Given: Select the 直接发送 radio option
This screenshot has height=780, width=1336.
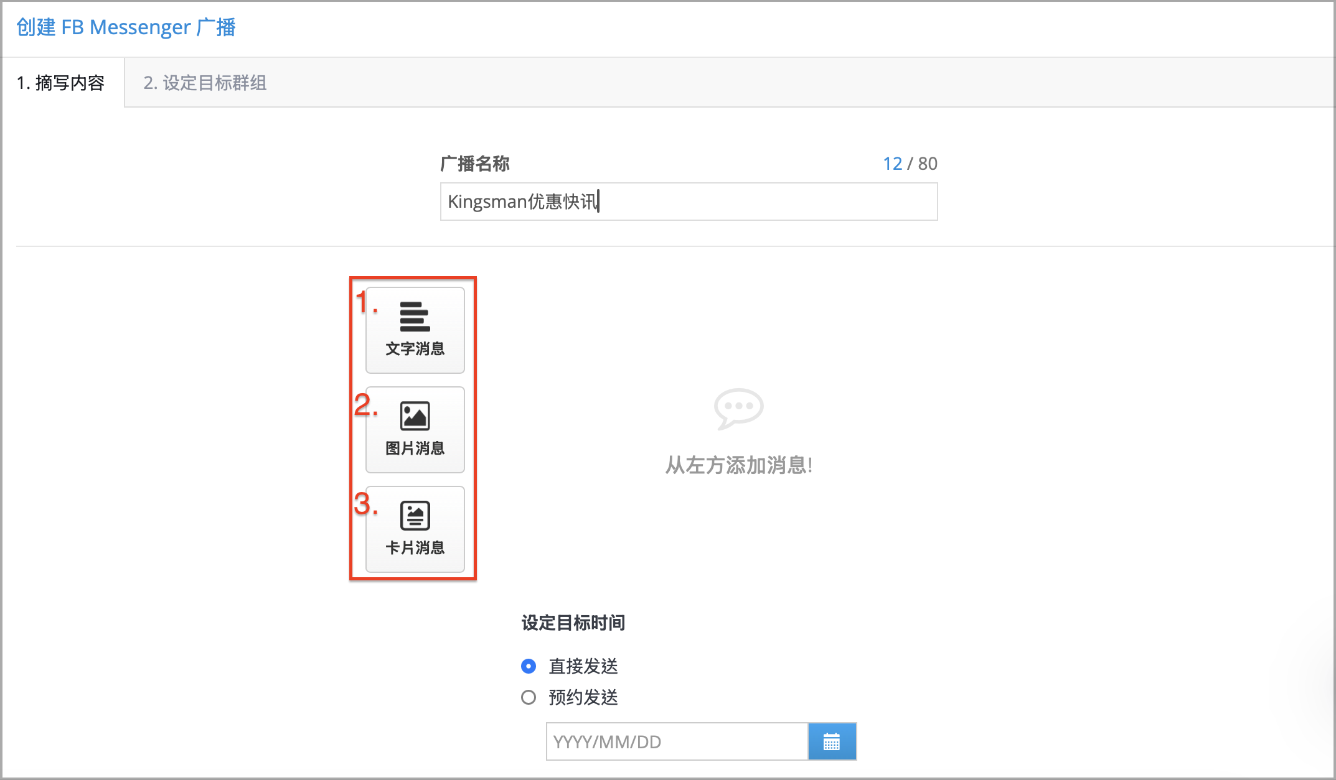Looking at the screenshot, I should 529,666.
